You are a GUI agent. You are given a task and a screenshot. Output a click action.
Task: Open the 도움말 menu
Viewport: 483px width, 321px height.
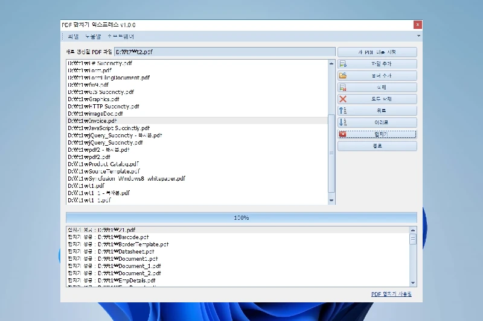pyautogui.click(x=93, y=37)
